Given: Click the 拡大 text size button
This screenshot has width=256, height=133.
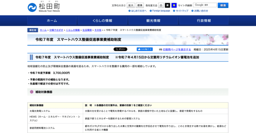Looking at the screenshot, I should [131, 5].
